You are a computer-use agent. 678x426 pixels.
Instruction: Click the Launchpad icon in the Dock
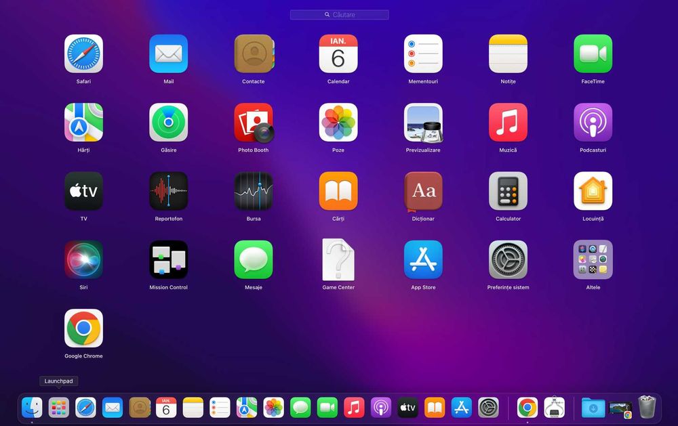pyautogui.click(x=59, y=408)
